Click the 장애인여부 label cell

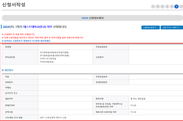pos(20,105)
